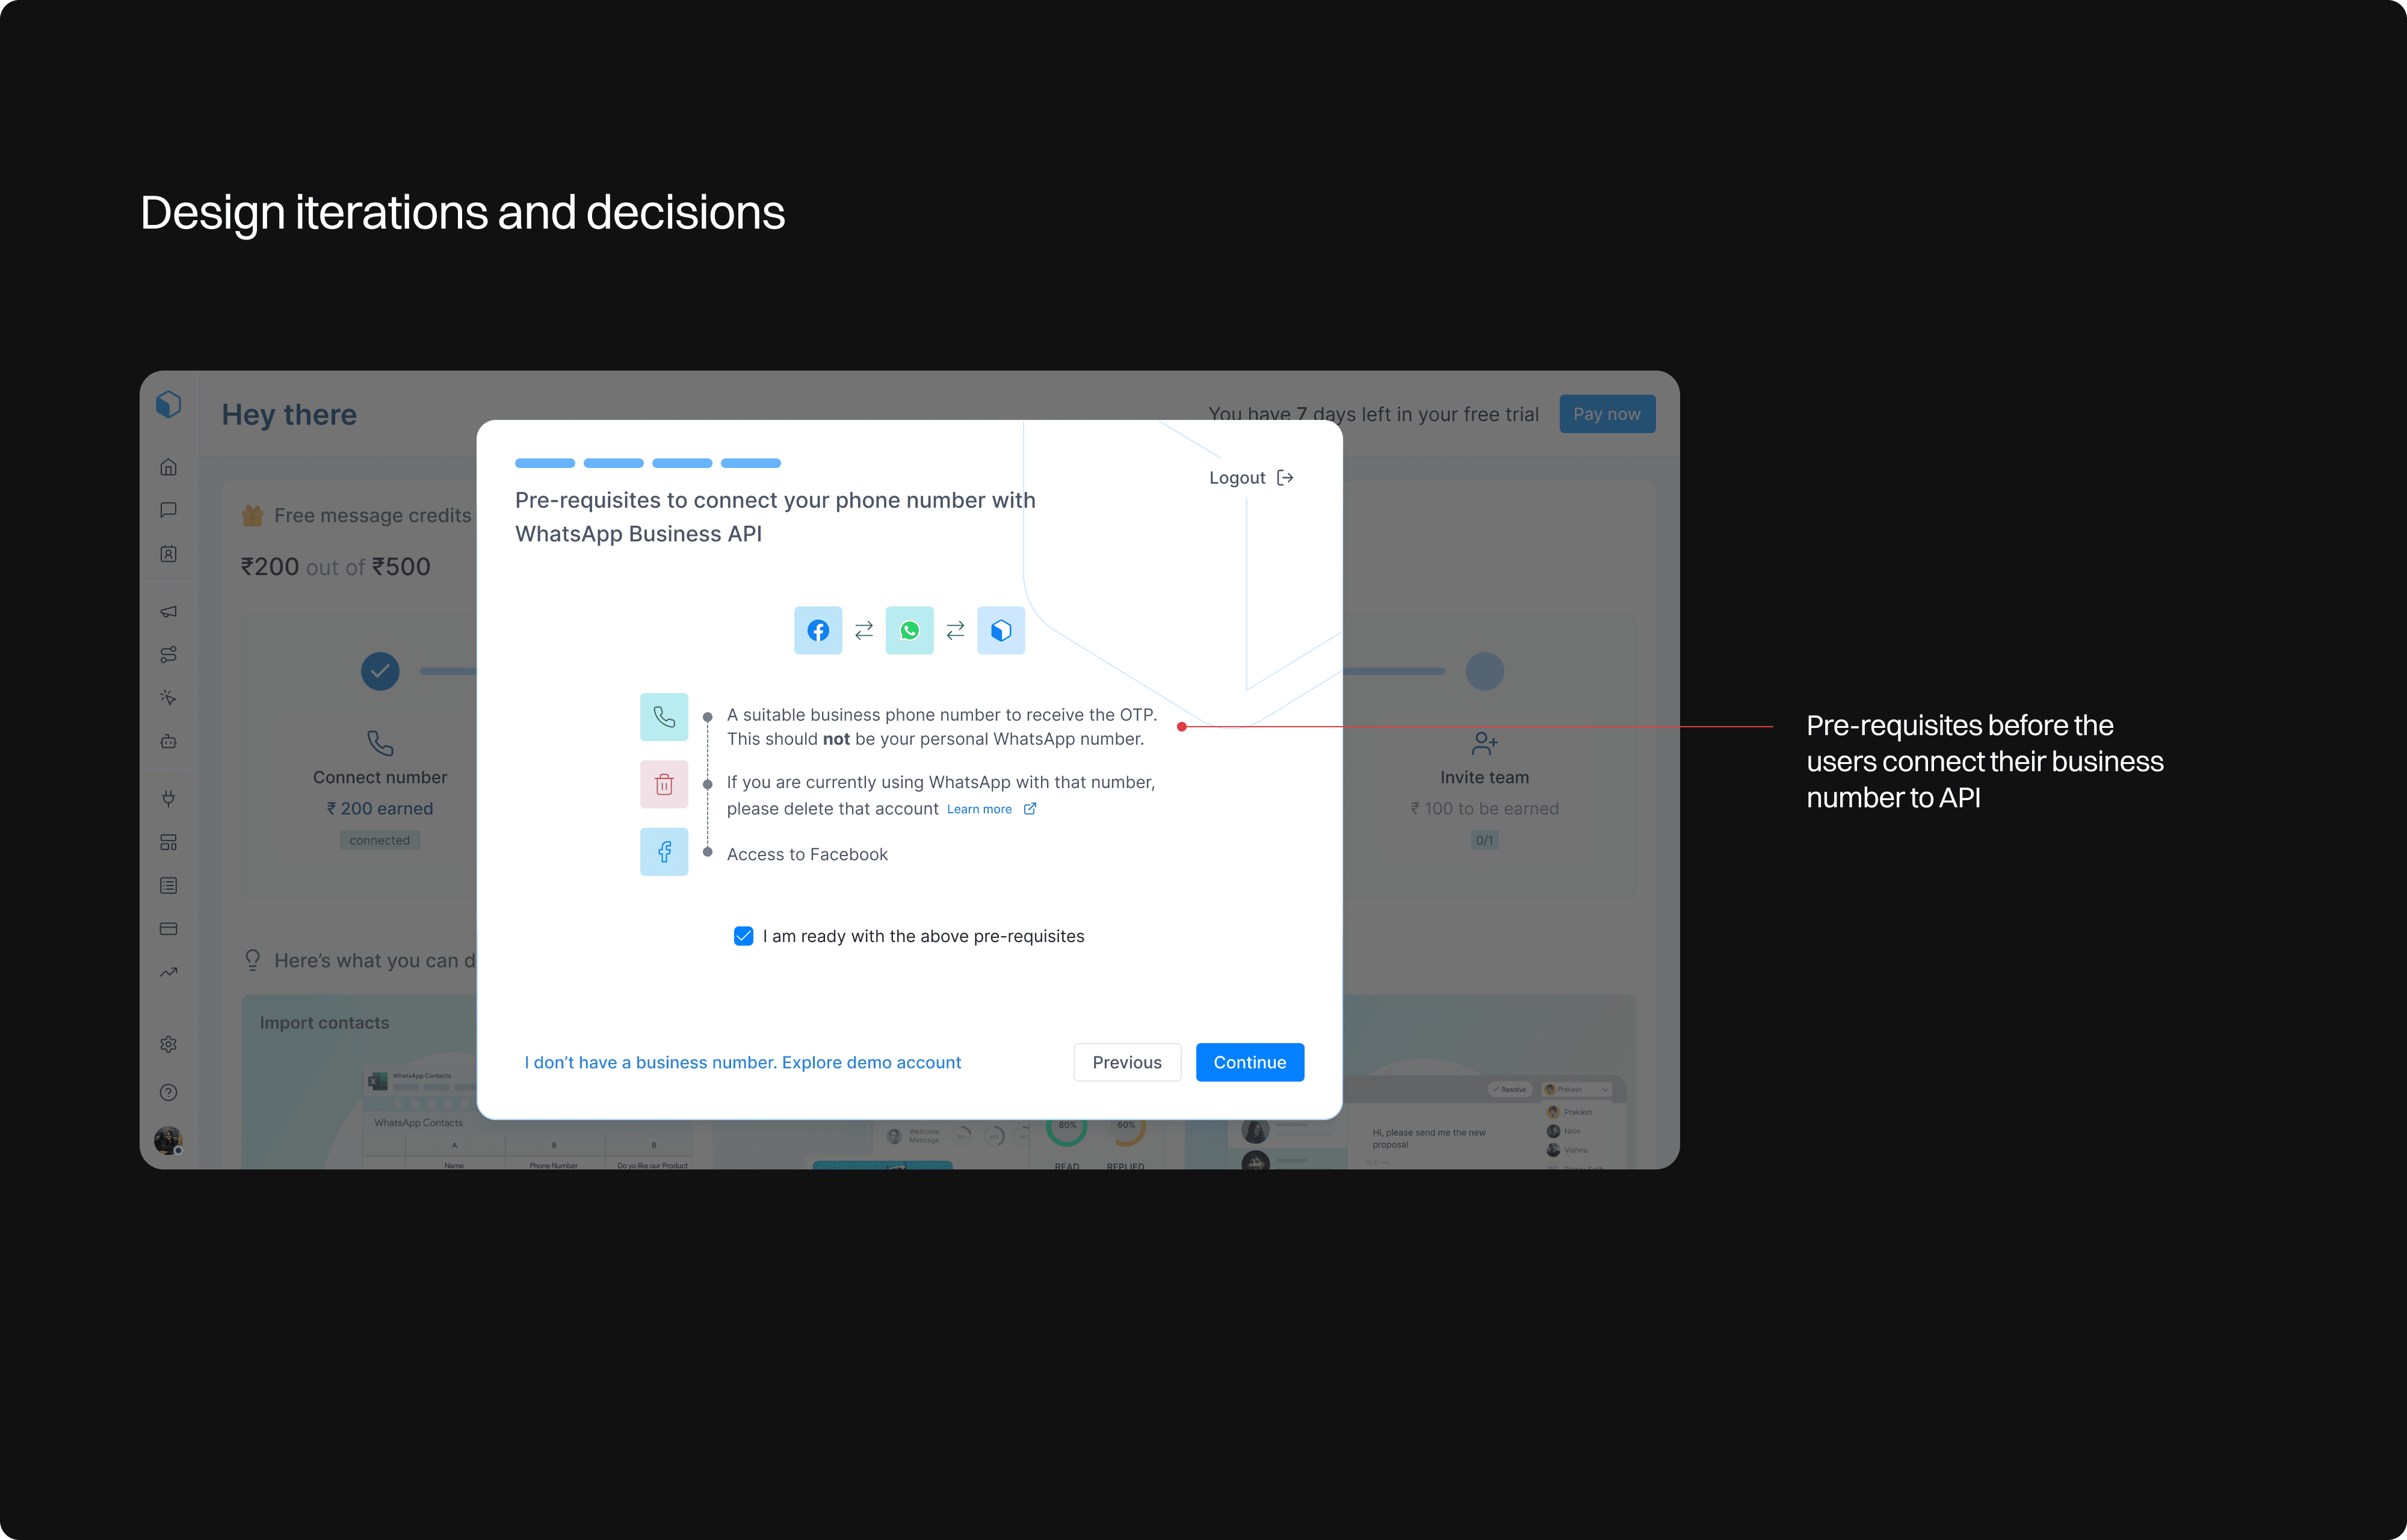Tick the 'I am ready' pre-requisites checkbox
Screen dimensions: 2407x1540
[x=743, y=936]
